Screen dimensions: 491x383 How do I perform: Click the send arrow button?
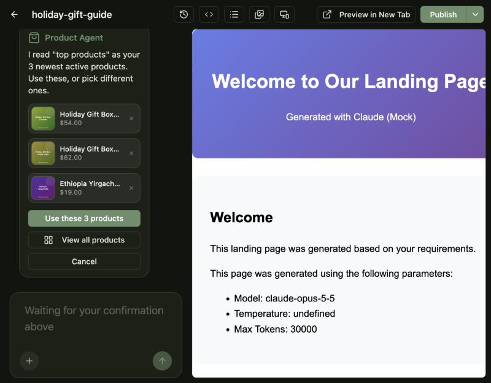click(x=162, y=361)
